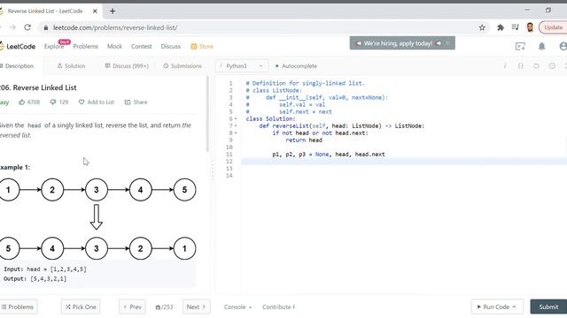Open the editor info icon
This screenshot has height=318, width=567.
point(505,66)
